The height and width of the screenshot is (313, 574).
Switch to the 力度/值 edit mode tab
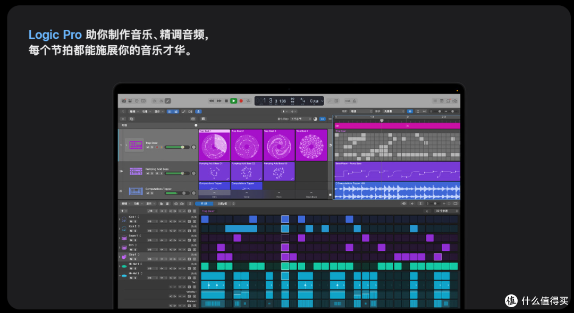tap(222, 204)
